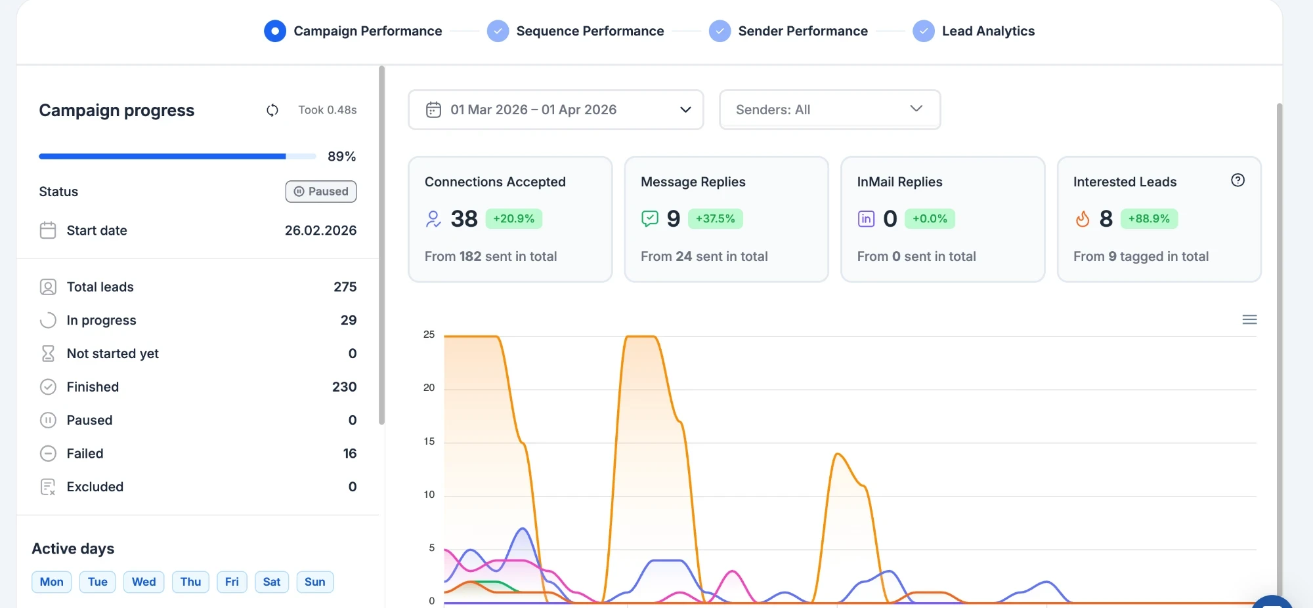Toggle Mon active day
Viewport: 1313px width, 608px height.
(52, 582)
